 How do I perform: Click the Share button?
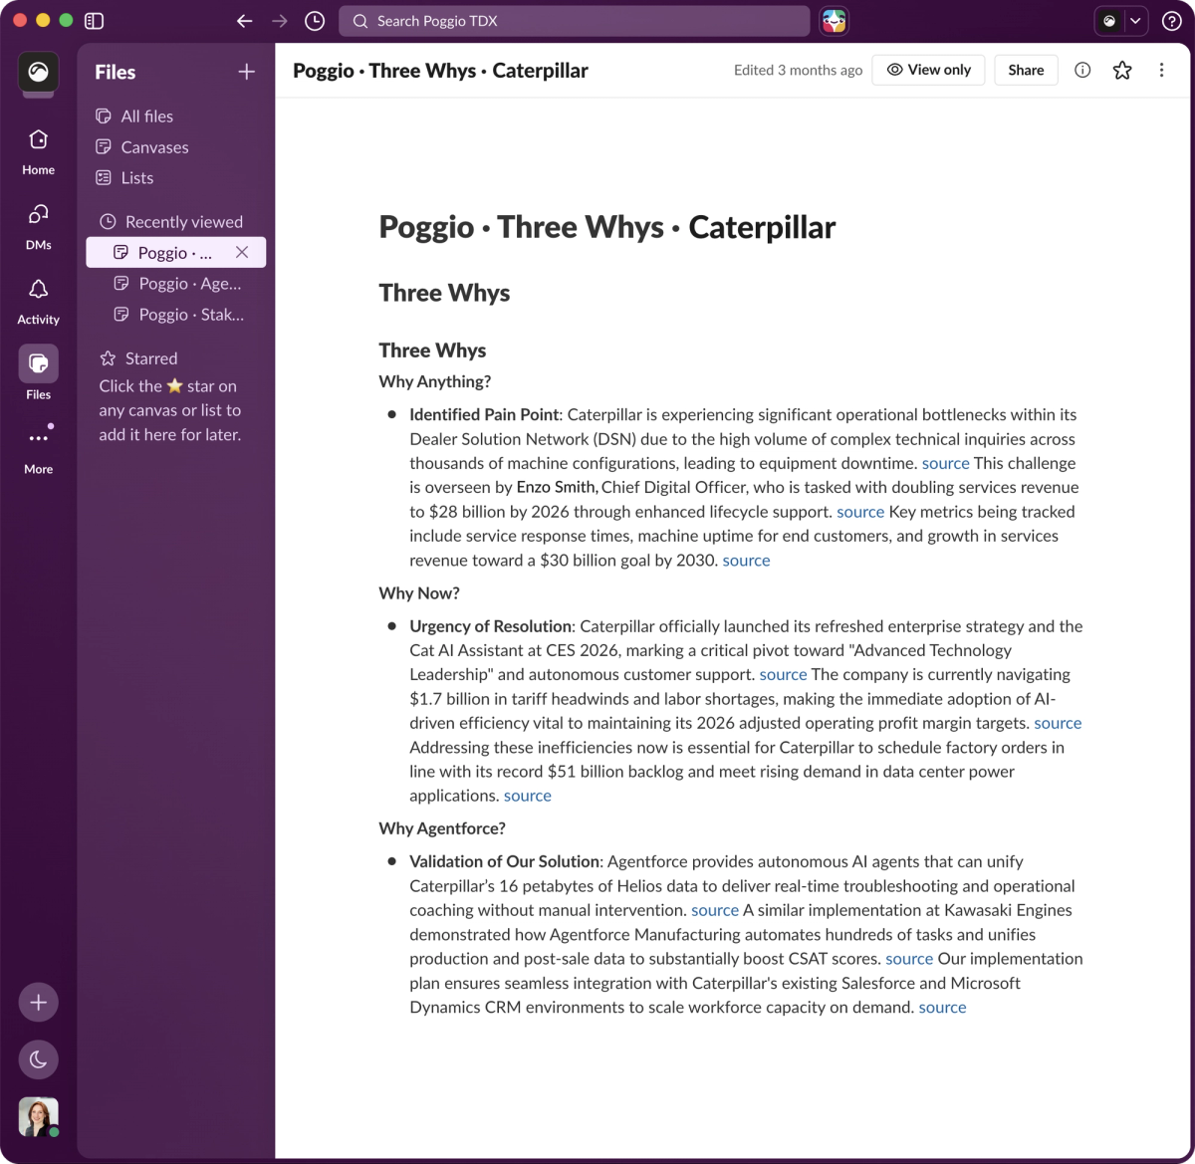coord(1026,70)
